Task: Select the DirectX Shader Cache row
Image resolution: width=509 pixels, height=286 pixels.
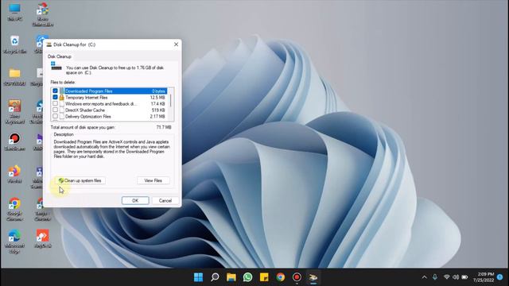Action: [x=110, y=110]
